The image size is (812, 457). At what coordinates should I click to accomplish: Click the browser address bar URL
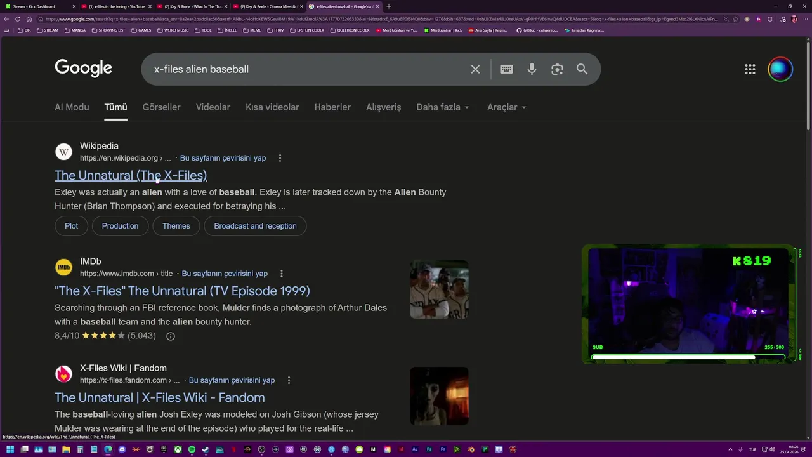click(x=381, y=19)
